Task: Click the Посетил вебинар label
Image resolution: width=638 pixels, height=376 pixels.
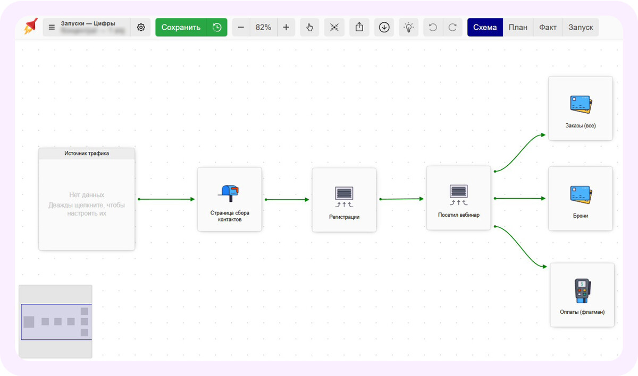Action: click(459, 215)
